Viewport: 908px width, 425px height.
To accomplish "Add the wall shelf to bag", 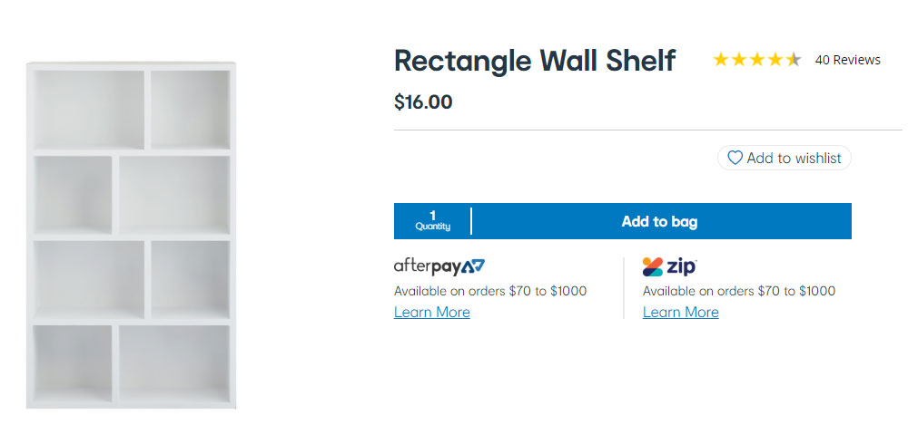I will tap(661, 221).
